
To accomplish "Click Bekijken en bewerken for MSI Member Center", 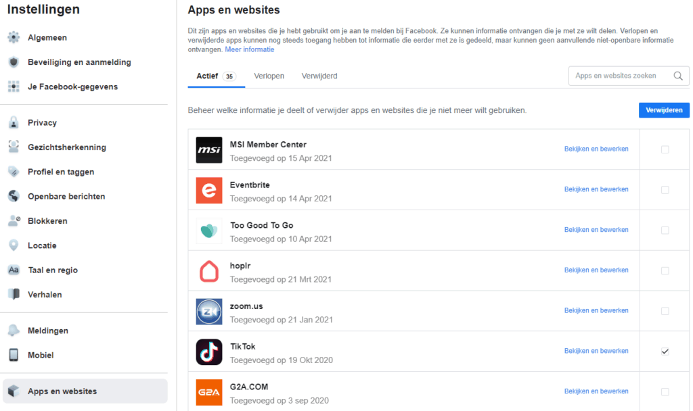I will tap(596, 149).
